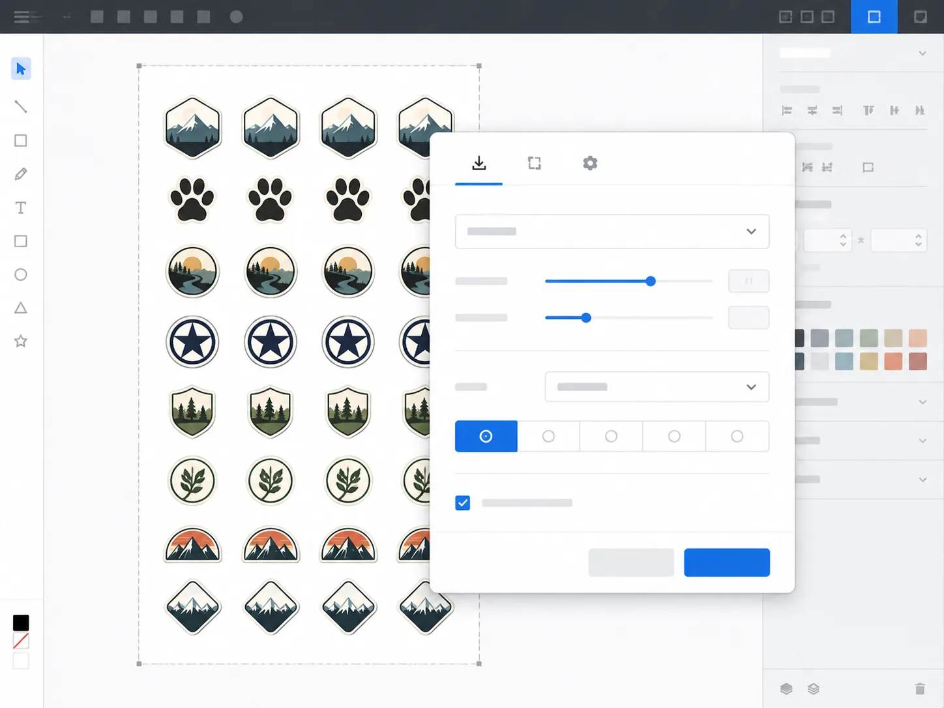
Task: Click the value field beside the lower slider
Action: pyautogui.click(x=748, y=317)
